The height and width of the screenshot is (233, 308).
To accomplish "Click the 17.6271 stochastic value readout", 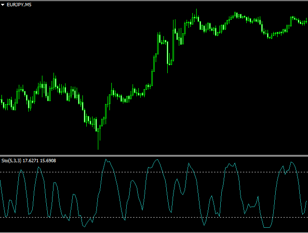I will [31, 160].
